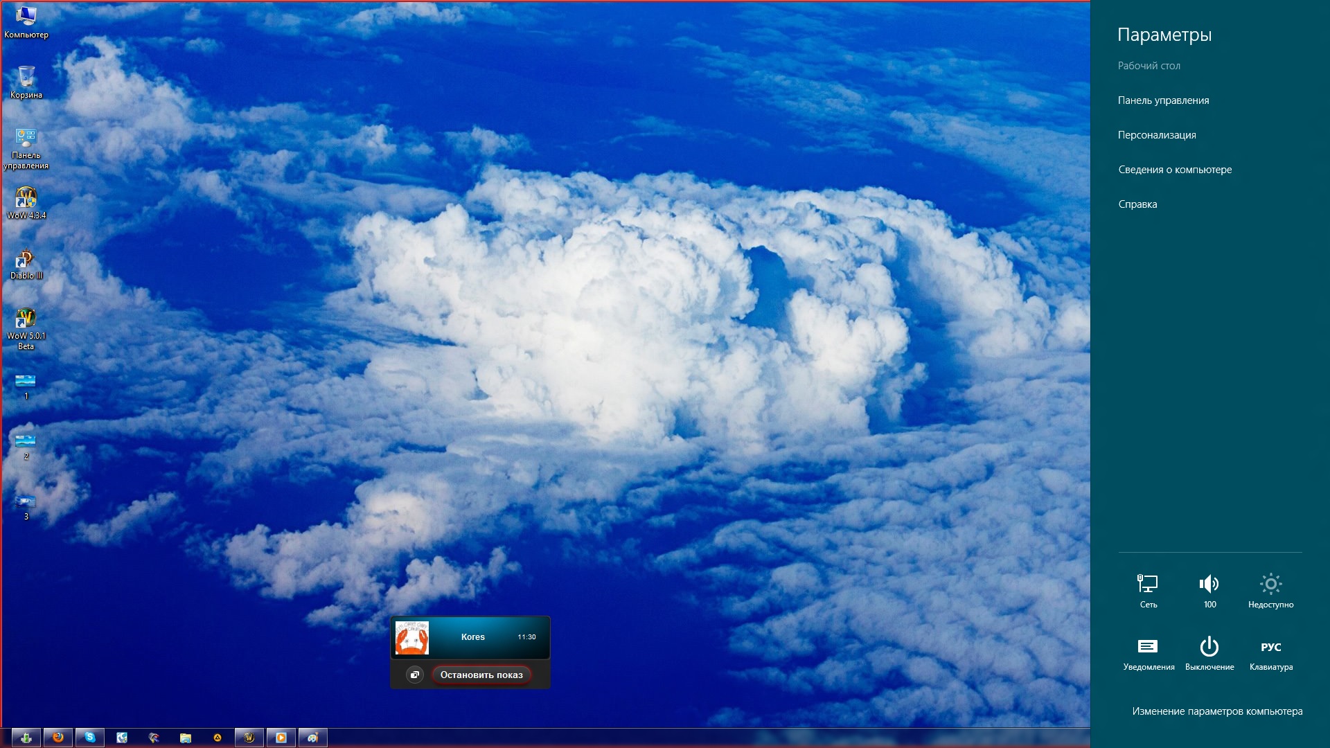The width and height of the screenshot is (1330, 748).
Task: Select the Корзина recycle bin icon
Action: 26,82
